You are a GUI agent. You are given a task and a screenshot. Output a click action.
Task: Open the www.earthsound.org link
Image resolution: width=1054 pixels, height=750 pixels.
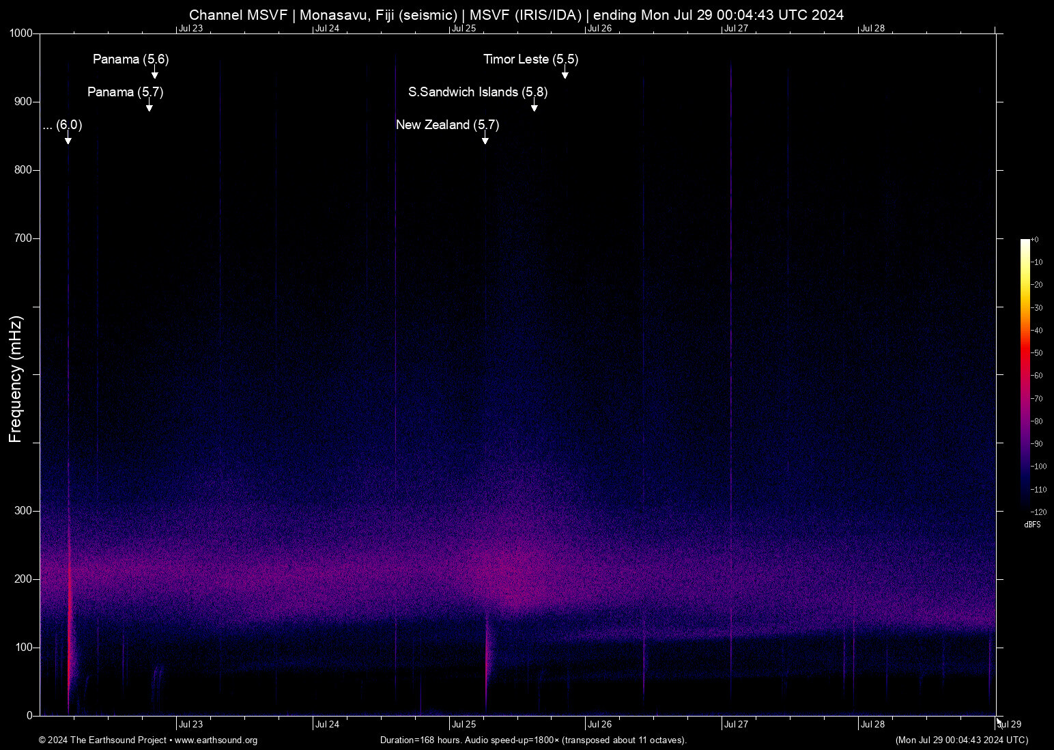point(218,740)
